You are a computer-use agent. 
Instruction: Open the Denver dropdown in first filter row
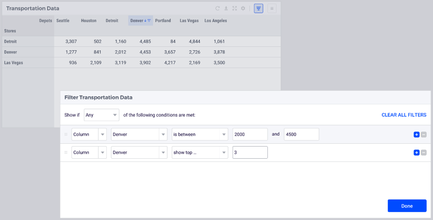pyautogui.click(x=139, y=135)
